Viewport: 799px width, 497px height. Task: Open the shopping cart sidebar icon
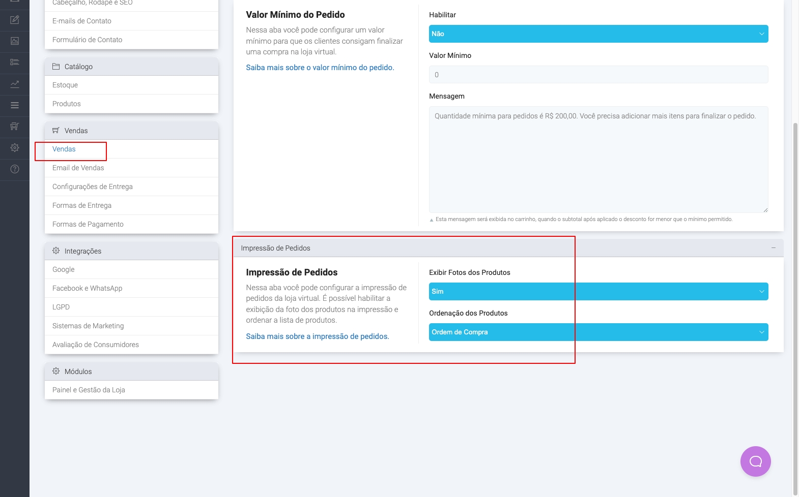(x=15, y=126)
